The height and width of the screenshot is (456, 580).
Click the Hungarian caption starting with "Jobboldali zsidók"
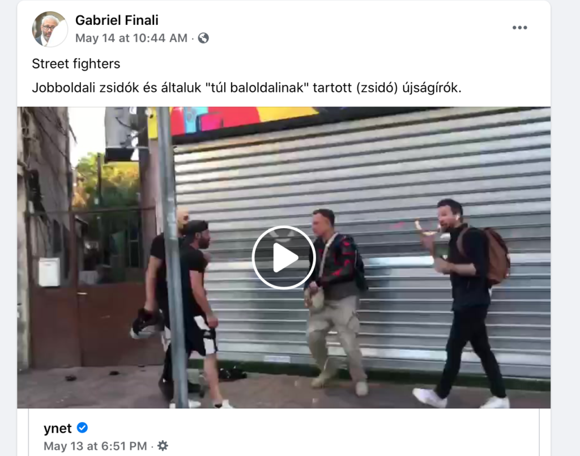point(247,88)
